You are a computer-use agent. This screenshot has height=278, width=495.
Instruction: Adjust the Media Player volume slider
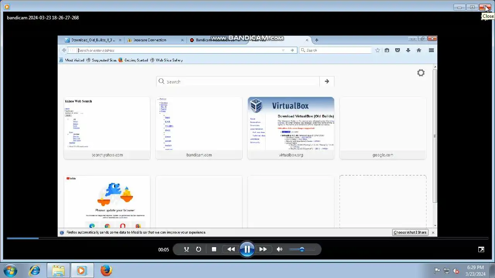click(x=302, y=249)
